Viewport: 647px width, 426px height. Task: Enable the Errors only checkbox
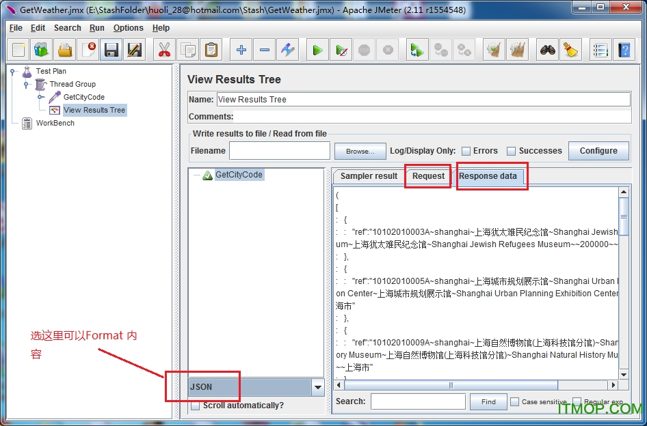click(466, 151)
